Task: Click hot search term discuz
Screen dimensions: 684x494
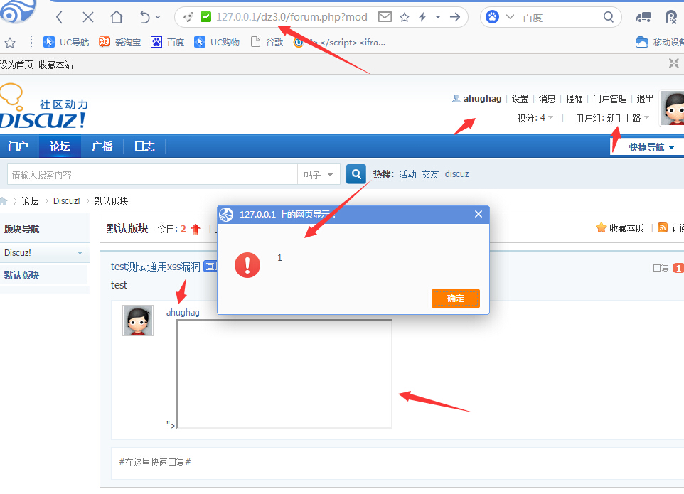Action: tap(456, 174)
